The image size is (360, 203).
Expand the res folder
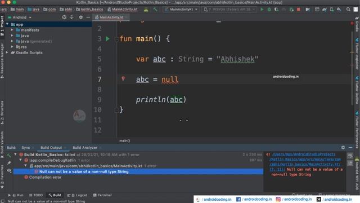[12, 47]
